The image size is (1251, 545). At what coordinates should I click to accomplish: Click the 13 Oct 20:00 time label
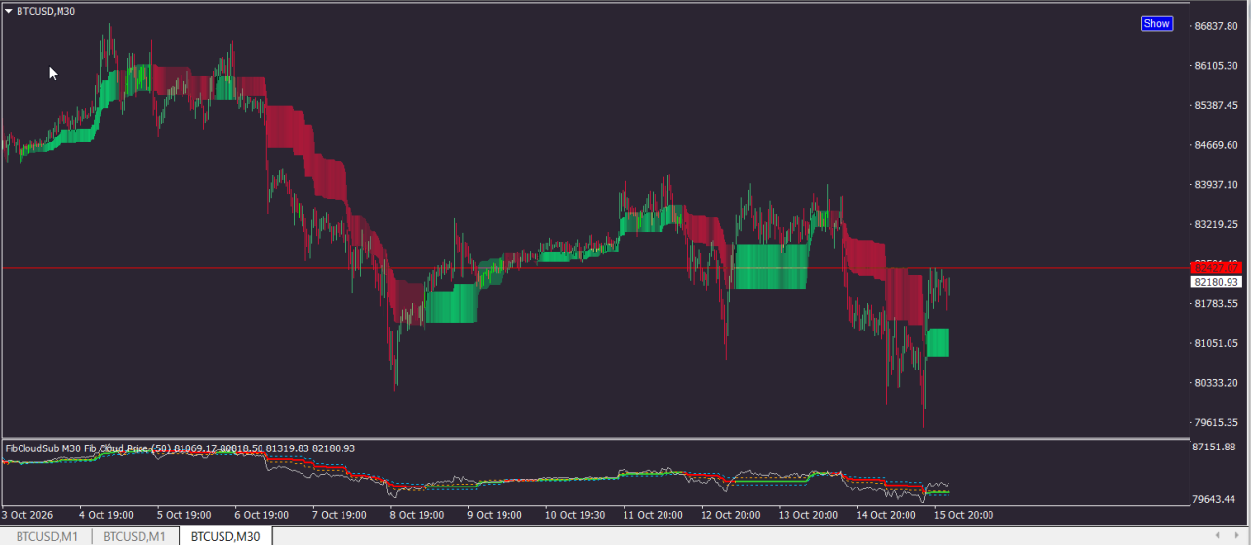[810, 514]
